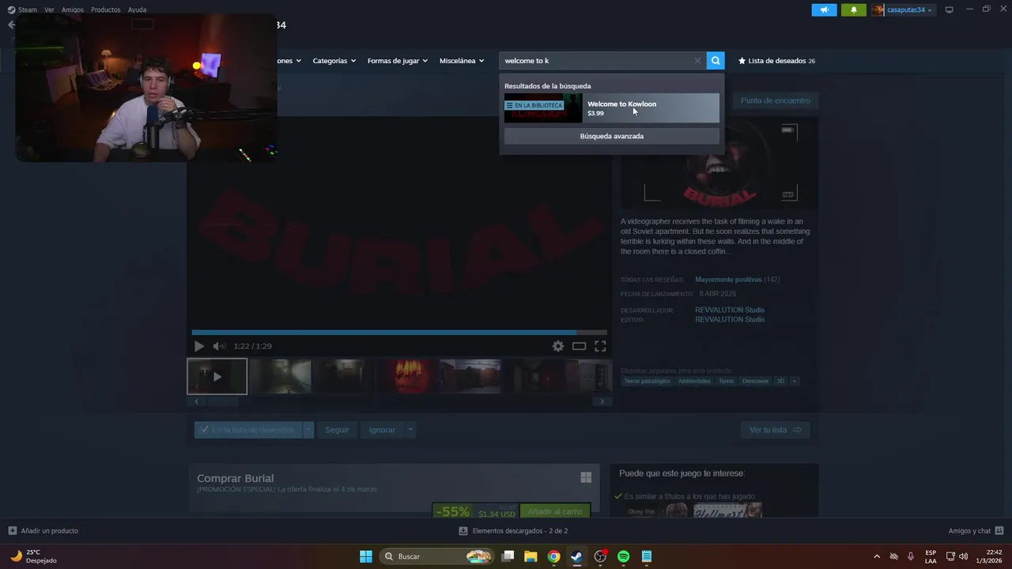Screen dimensions: 1012x569
Task: Move thumbnail strip right with arrow
Action: click(x=602, y=401)
